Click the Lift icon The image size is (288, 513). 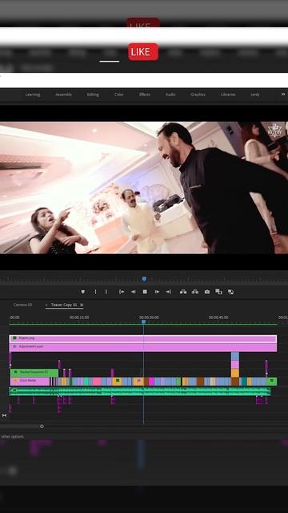tap(183, 292)
